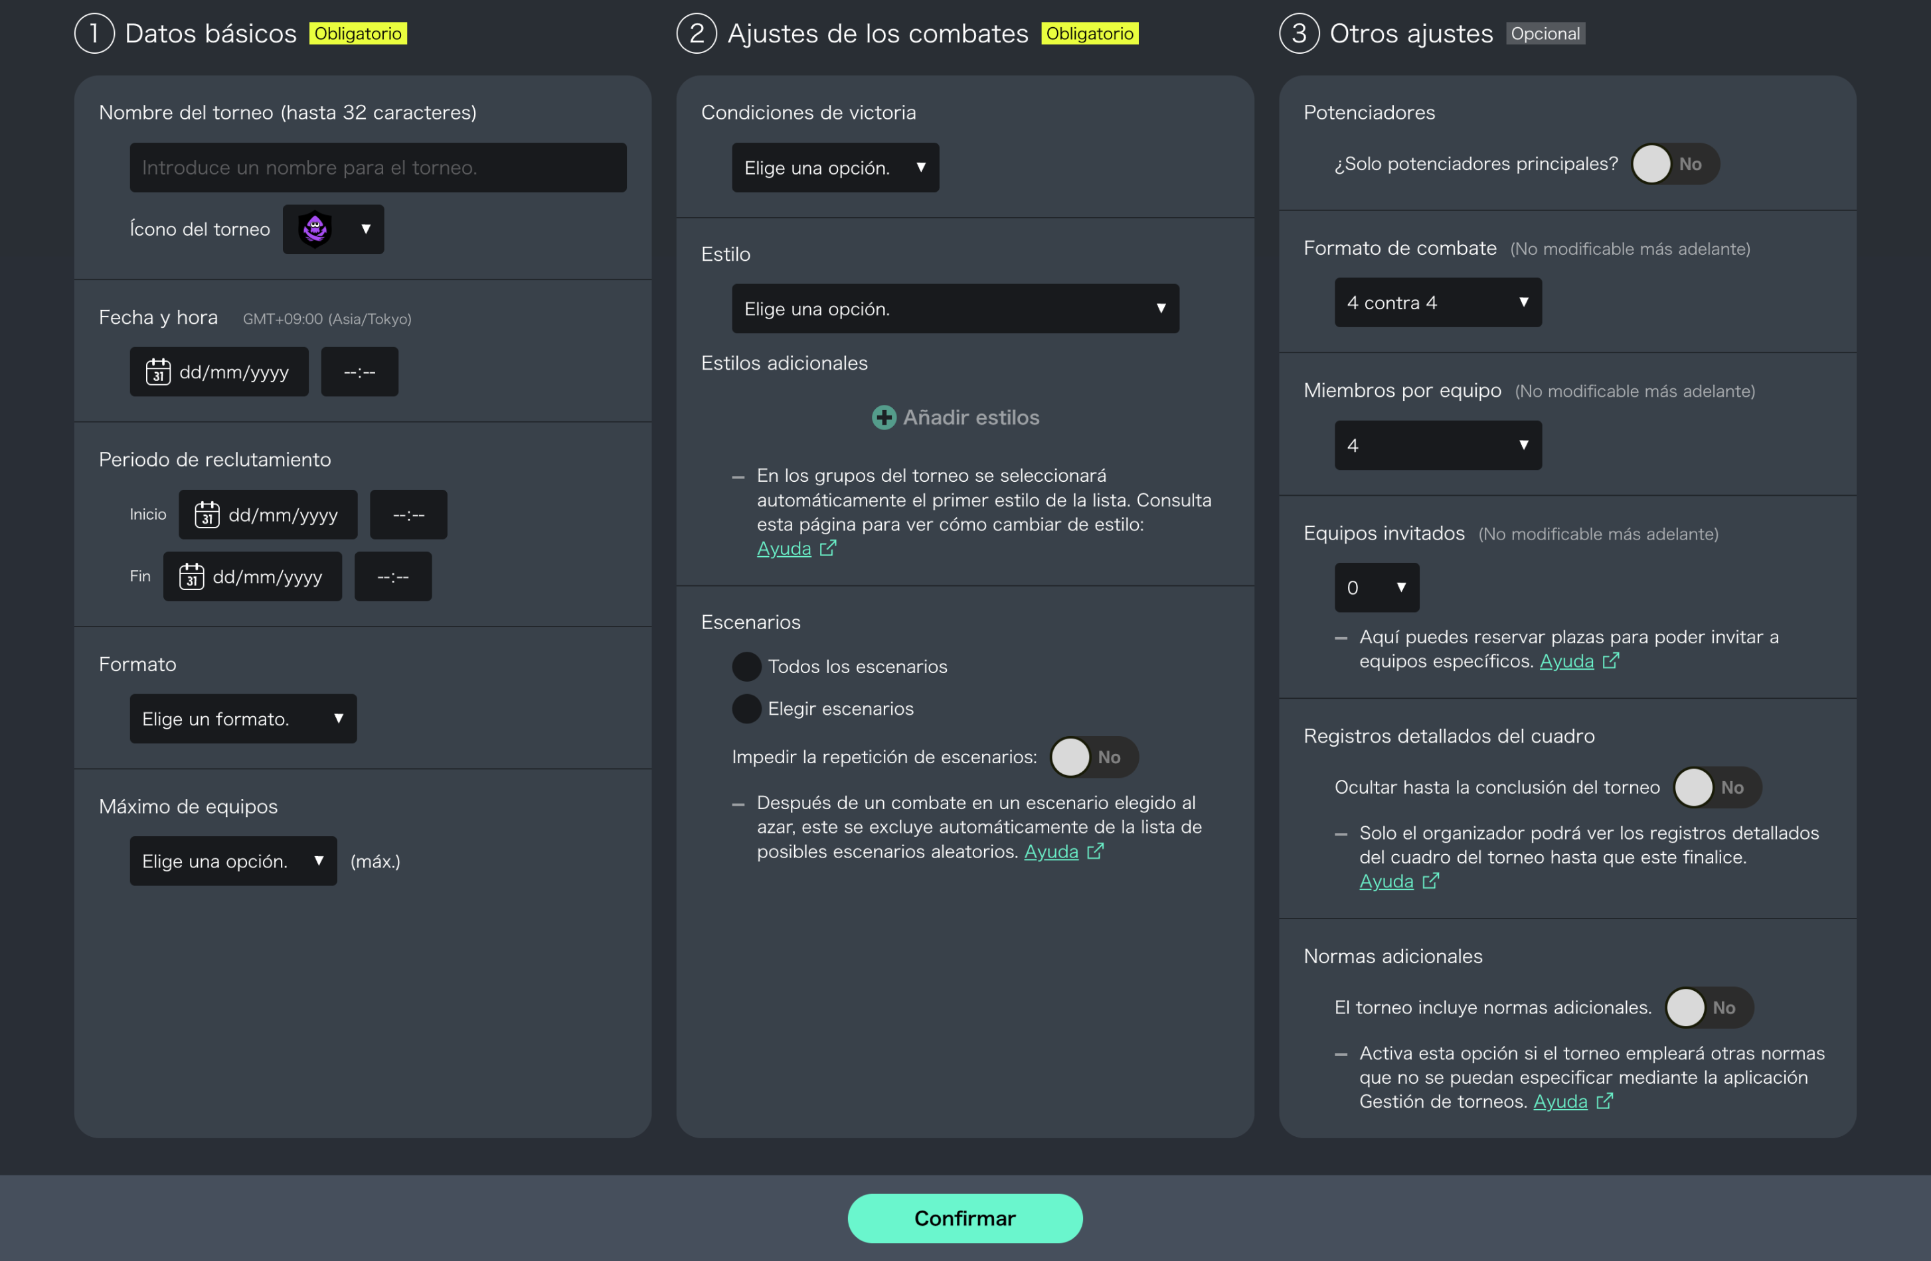Set the Fecha y hora time field
The image size is (1931, 1261).
[x=359, y=372]
